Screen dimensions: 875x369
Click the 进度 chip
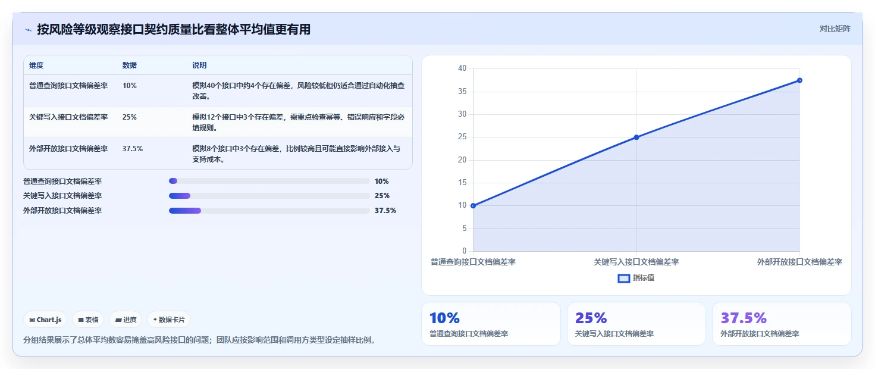pyautogui.click(x=126, y=320)
